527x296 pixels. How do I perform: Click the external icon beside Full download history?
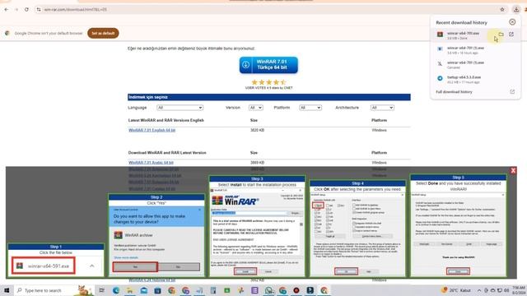[x=512, y=91]
